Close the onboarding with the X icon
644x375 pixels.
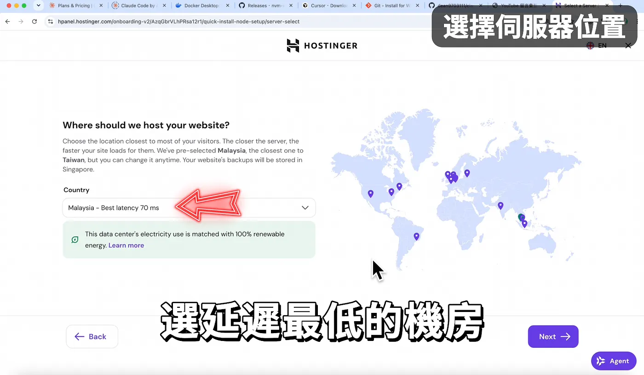coord(628,46)
